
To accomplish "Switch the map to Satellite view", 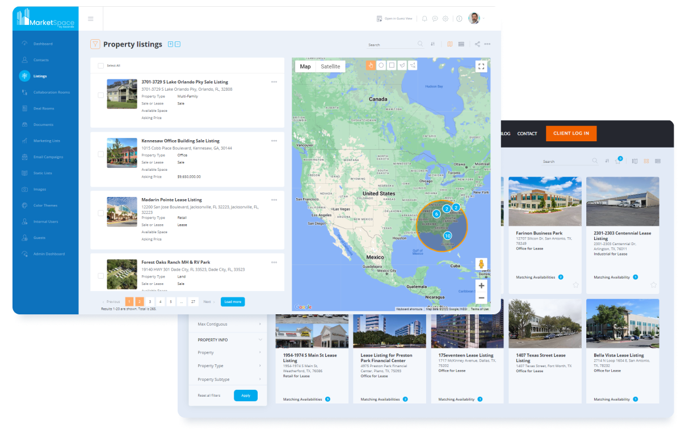I will (330, 66).
